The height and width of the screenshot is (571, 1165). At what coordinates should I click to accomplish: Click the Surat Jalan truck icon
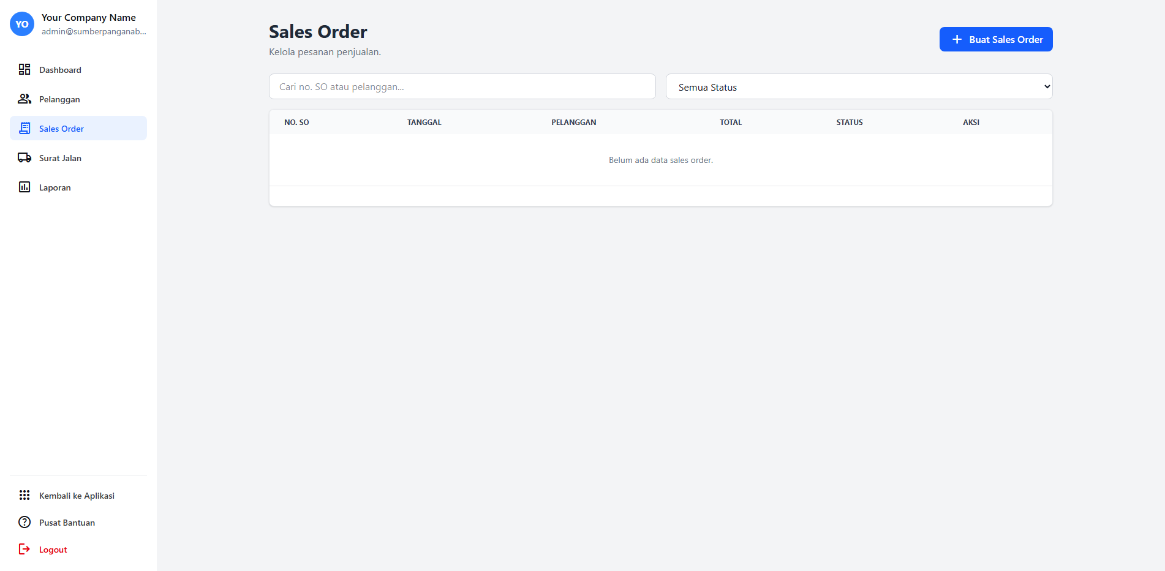point(25,157)
